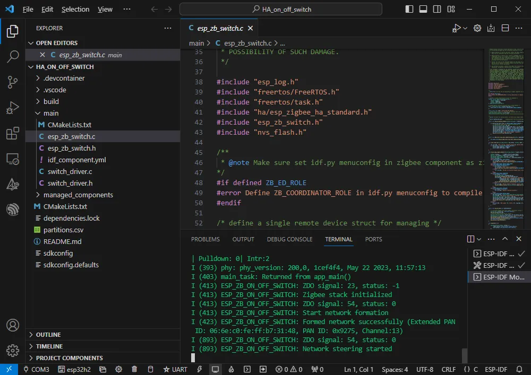Image resolution: width=531 pixels, height=375 pixels.
Task: Click the COM3 serial port selector
Action: tap(36, 369)
